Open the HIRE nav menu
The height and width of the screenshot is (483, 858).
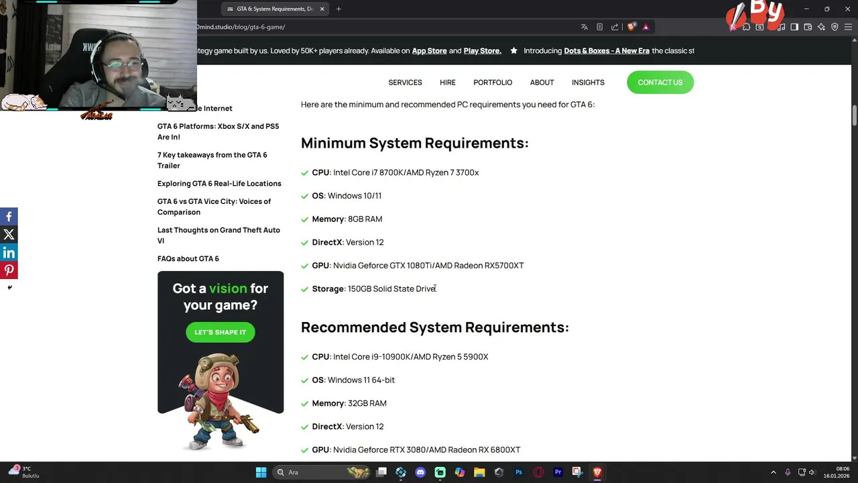(448, 83)
